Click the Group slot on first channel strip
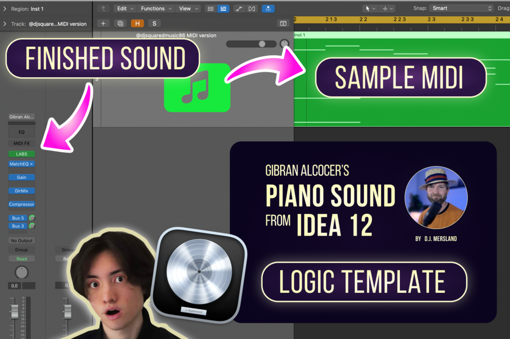The image size is (510, 339). click(x=21, y=250)
